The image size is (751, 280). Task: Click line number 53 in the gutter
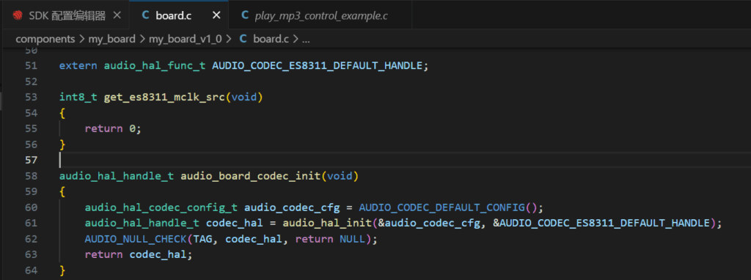point(31,97)
